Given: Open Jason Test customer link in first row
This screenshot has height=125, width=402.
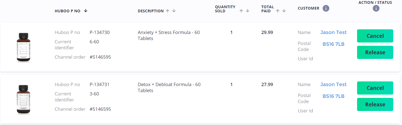Looking at the screenshot, I should tap(333, 32).
